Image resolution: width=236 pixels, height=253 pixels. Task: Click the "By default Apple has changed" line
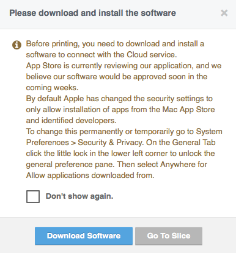pyautogui.click(x=119, y=99)
